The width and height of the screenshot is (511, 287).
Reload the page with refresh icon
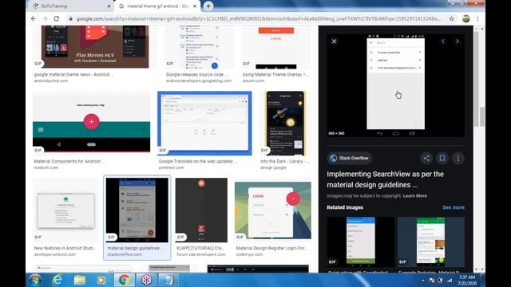tap(57, 19)
